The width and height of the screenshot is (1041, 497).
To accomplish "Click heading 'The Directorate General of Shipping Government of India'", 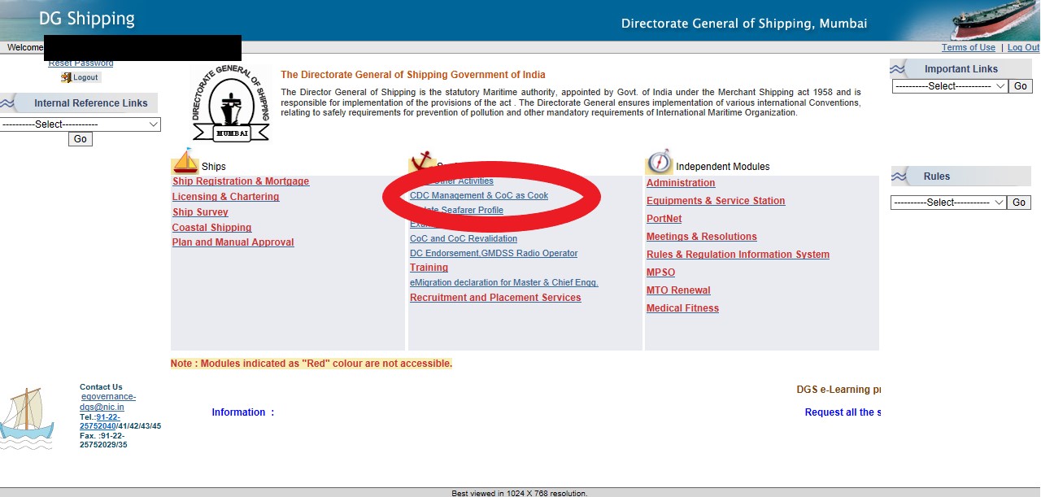I will [x=413, y=75].
